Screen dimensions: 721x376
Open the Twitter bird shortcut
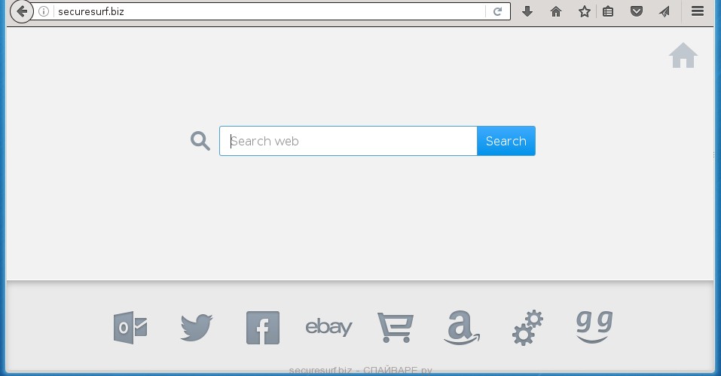point(197,328)
